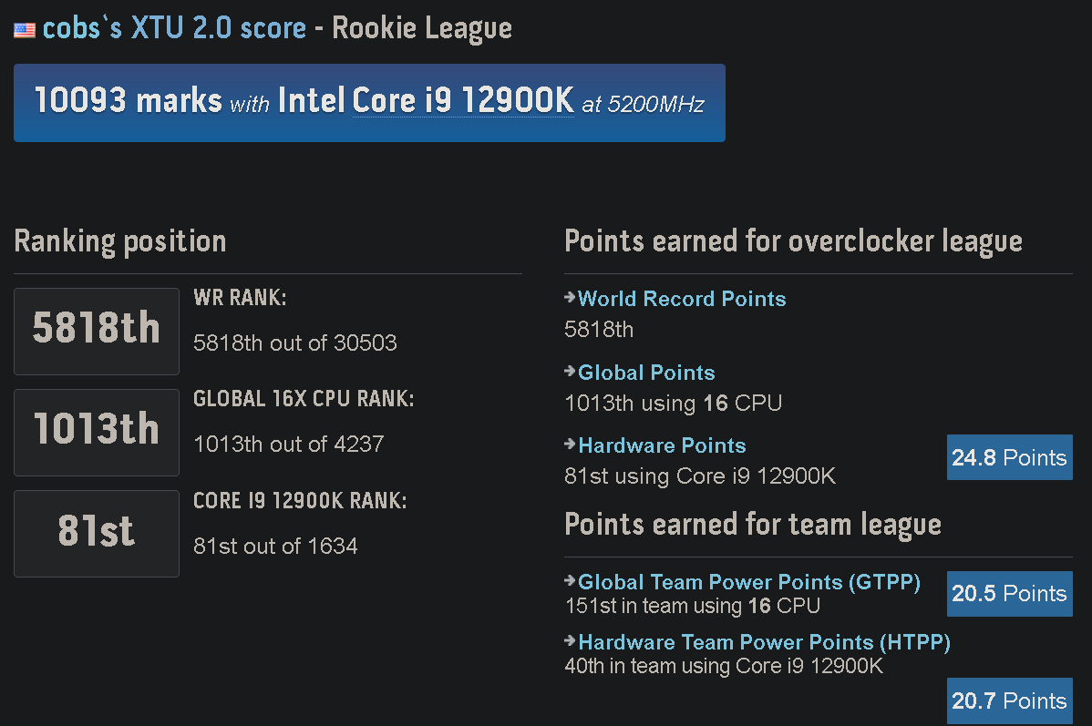The image size is (1092, 726).
Task: Click the 10093 marks score banner
Action: [x=369, y=103]
